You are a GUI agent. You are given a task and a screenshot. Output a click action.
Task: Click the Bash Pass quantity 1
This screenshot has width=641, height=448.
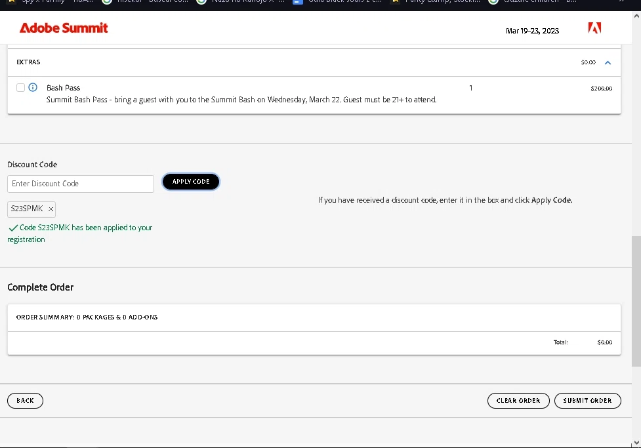471,88
